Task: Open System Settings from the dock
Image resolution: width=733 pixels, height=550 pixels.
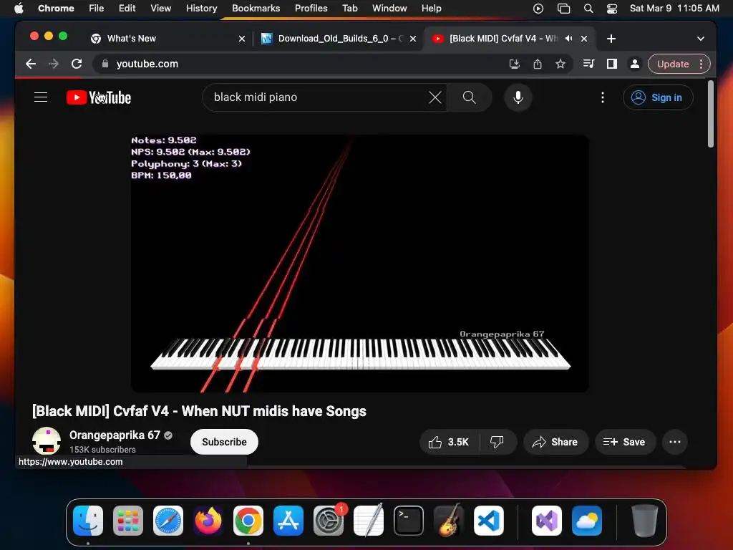Action: pyautogui.click(x=328, y=521)
